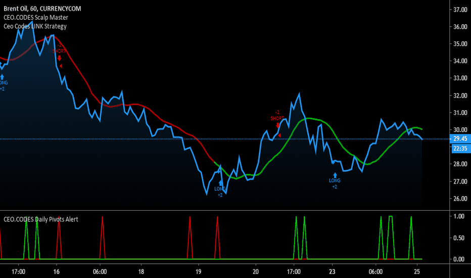
Task: Click the 35.00 price axis label
Action: [460, 44]
